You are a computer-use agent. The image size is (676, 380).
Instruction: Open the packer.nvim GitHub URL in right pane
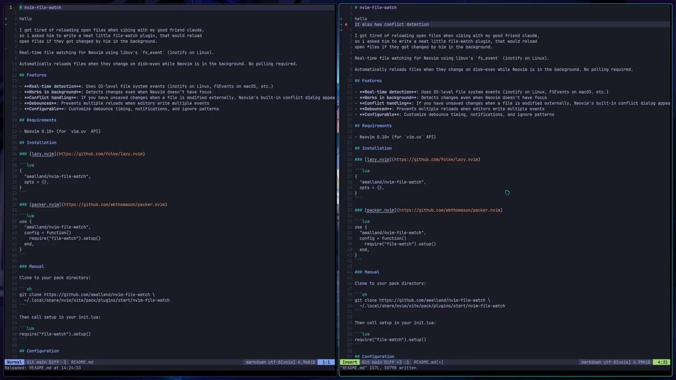click(x=449, y=210)
